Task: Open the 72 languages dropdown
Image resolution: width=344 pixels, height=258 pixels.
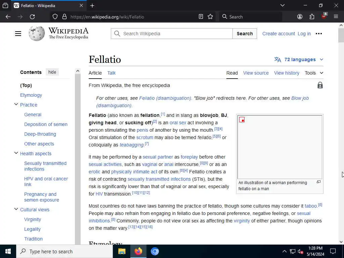Action: click(299, 59)
